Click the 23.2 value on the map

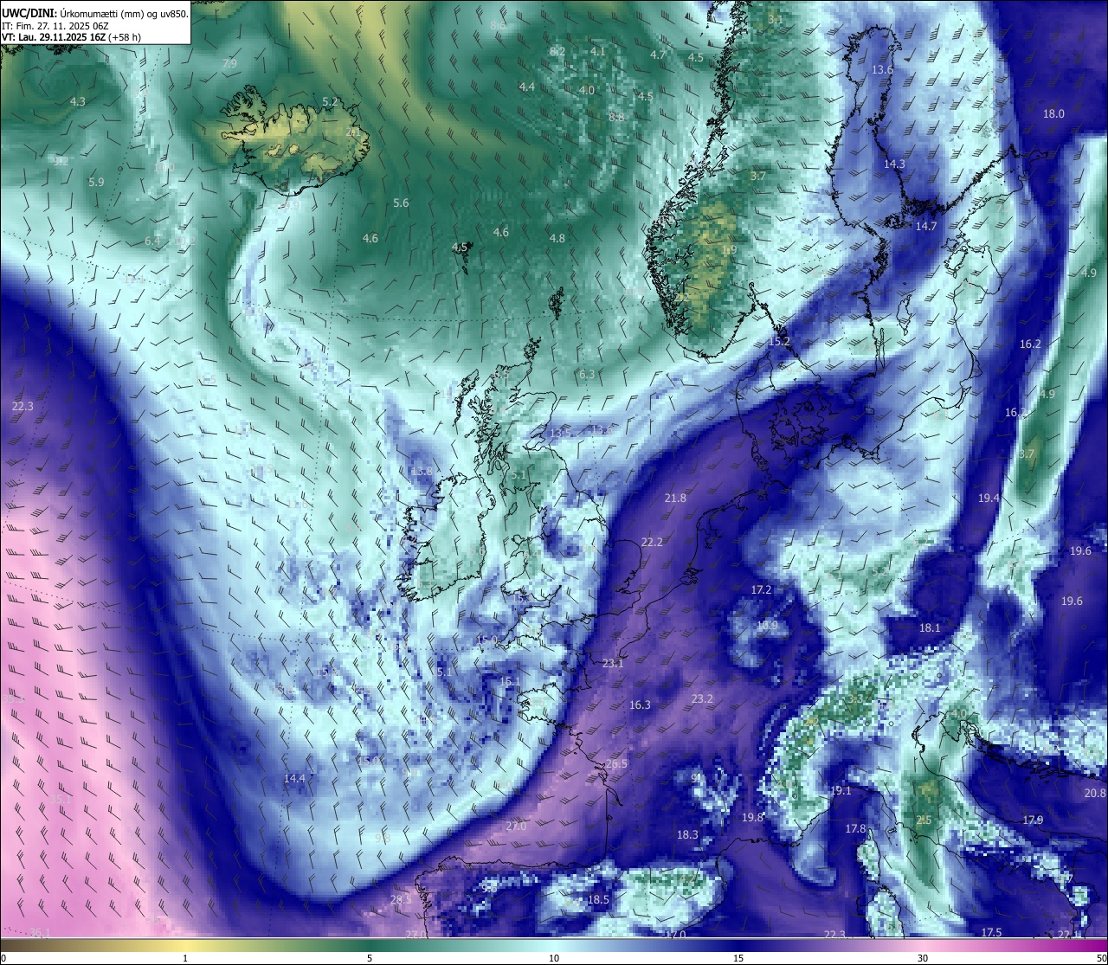702,699
